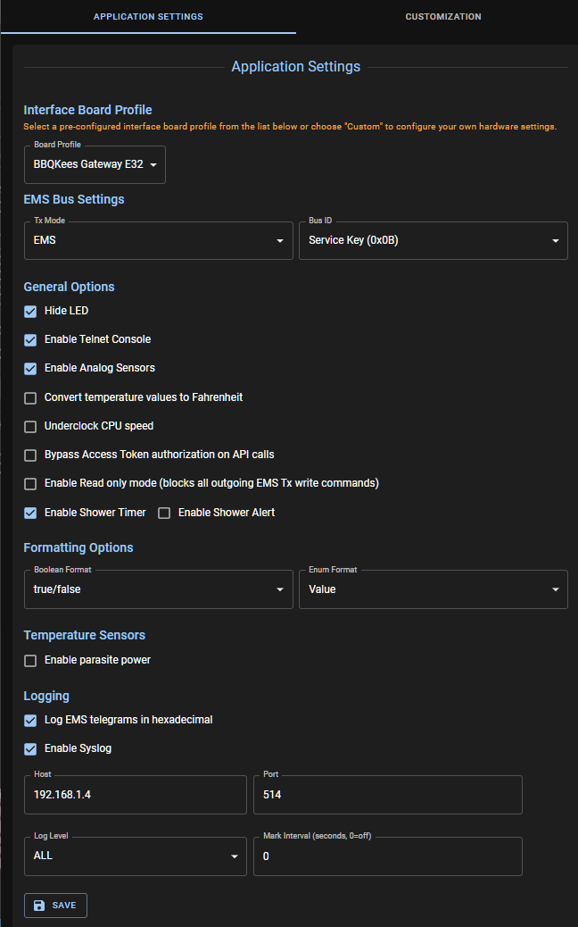Enable Convert temperature values to Fahrenheit
The image size is (578, 927).
[30, 397]
